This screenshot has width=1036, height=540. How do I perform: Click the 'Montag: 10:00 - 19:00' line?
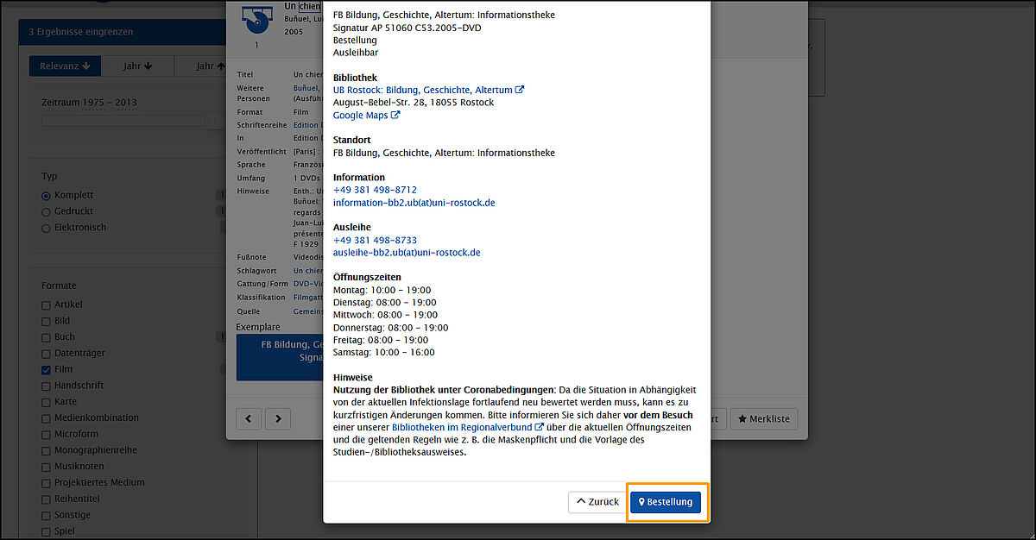[x=382, y=291]
